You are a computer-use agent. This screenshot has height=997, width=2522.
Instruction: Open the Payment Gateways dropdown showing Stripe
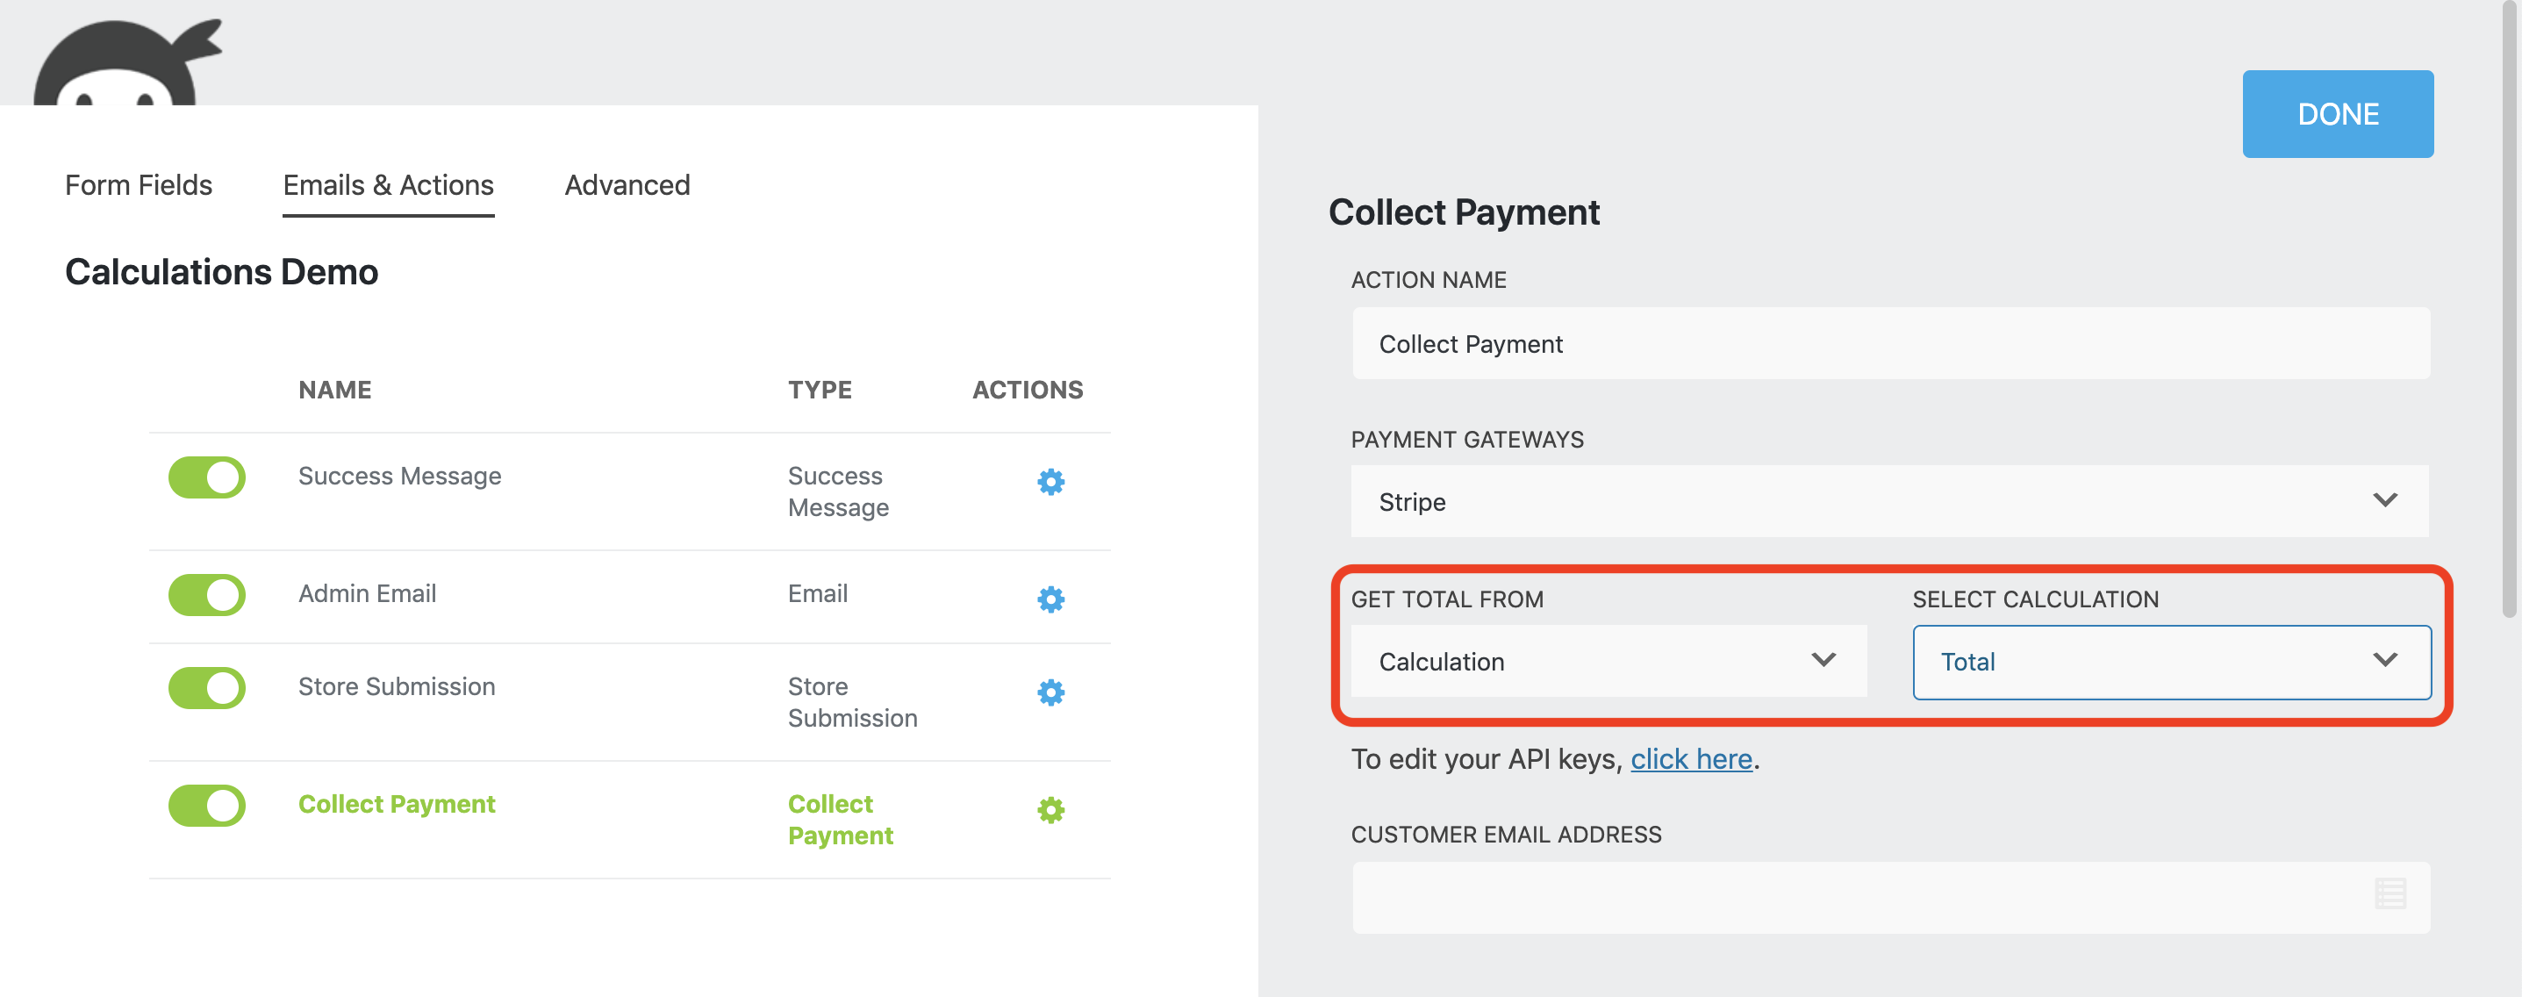coord(1889,501)
